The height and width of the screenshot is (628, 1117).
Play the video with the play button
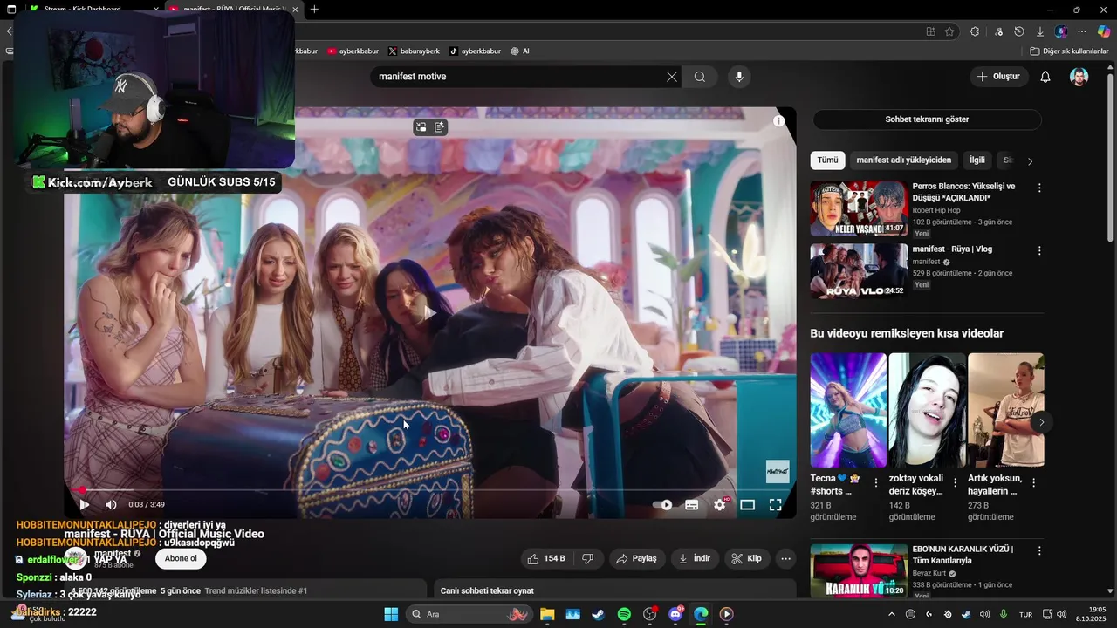point(85,504)
